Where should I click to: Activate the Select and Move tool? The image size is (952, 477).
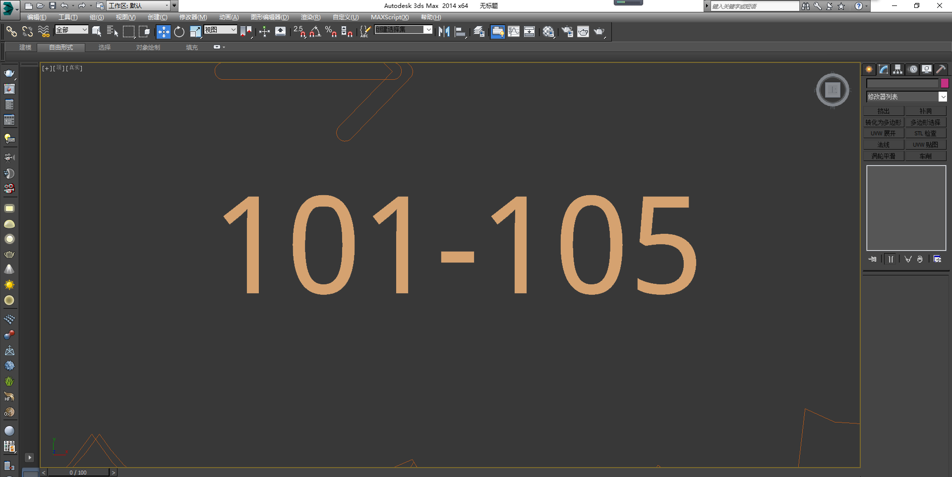click(163, 32)
